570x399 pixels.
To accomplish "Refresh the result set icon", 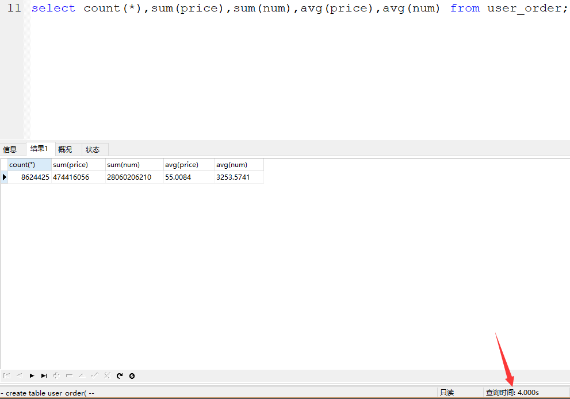I will [120, 376].
